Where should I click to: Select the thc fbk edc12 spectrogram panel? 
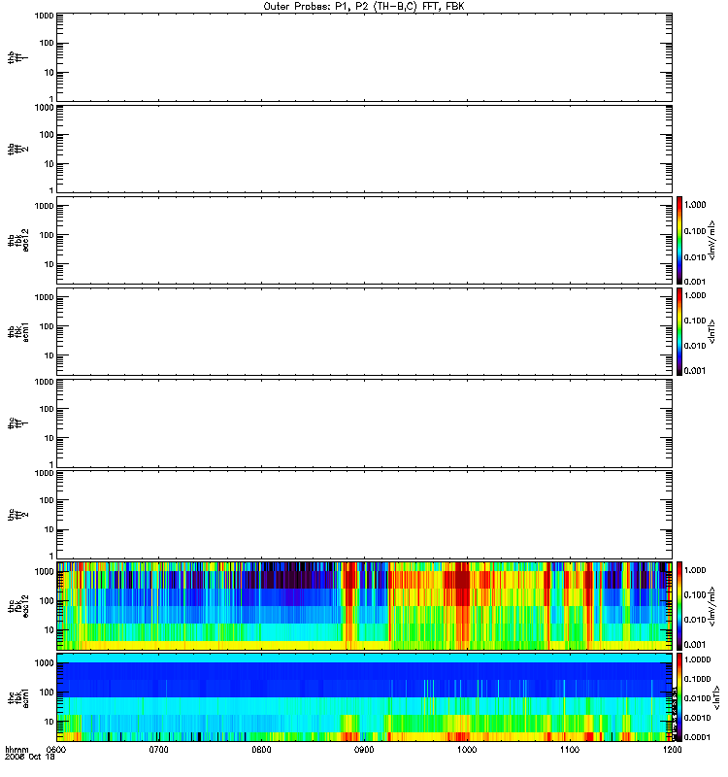[x=365, y=605]
